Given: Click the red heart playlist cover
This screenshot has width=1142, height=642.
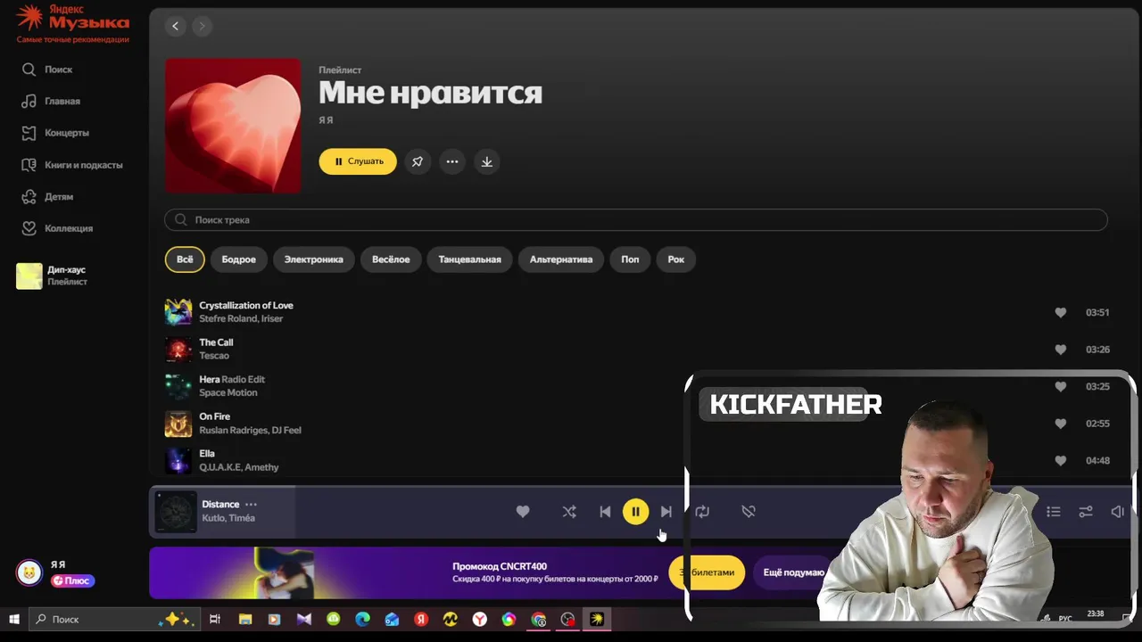Looking at the screenshot, I should pyautogui.click(x=233, y=126).
